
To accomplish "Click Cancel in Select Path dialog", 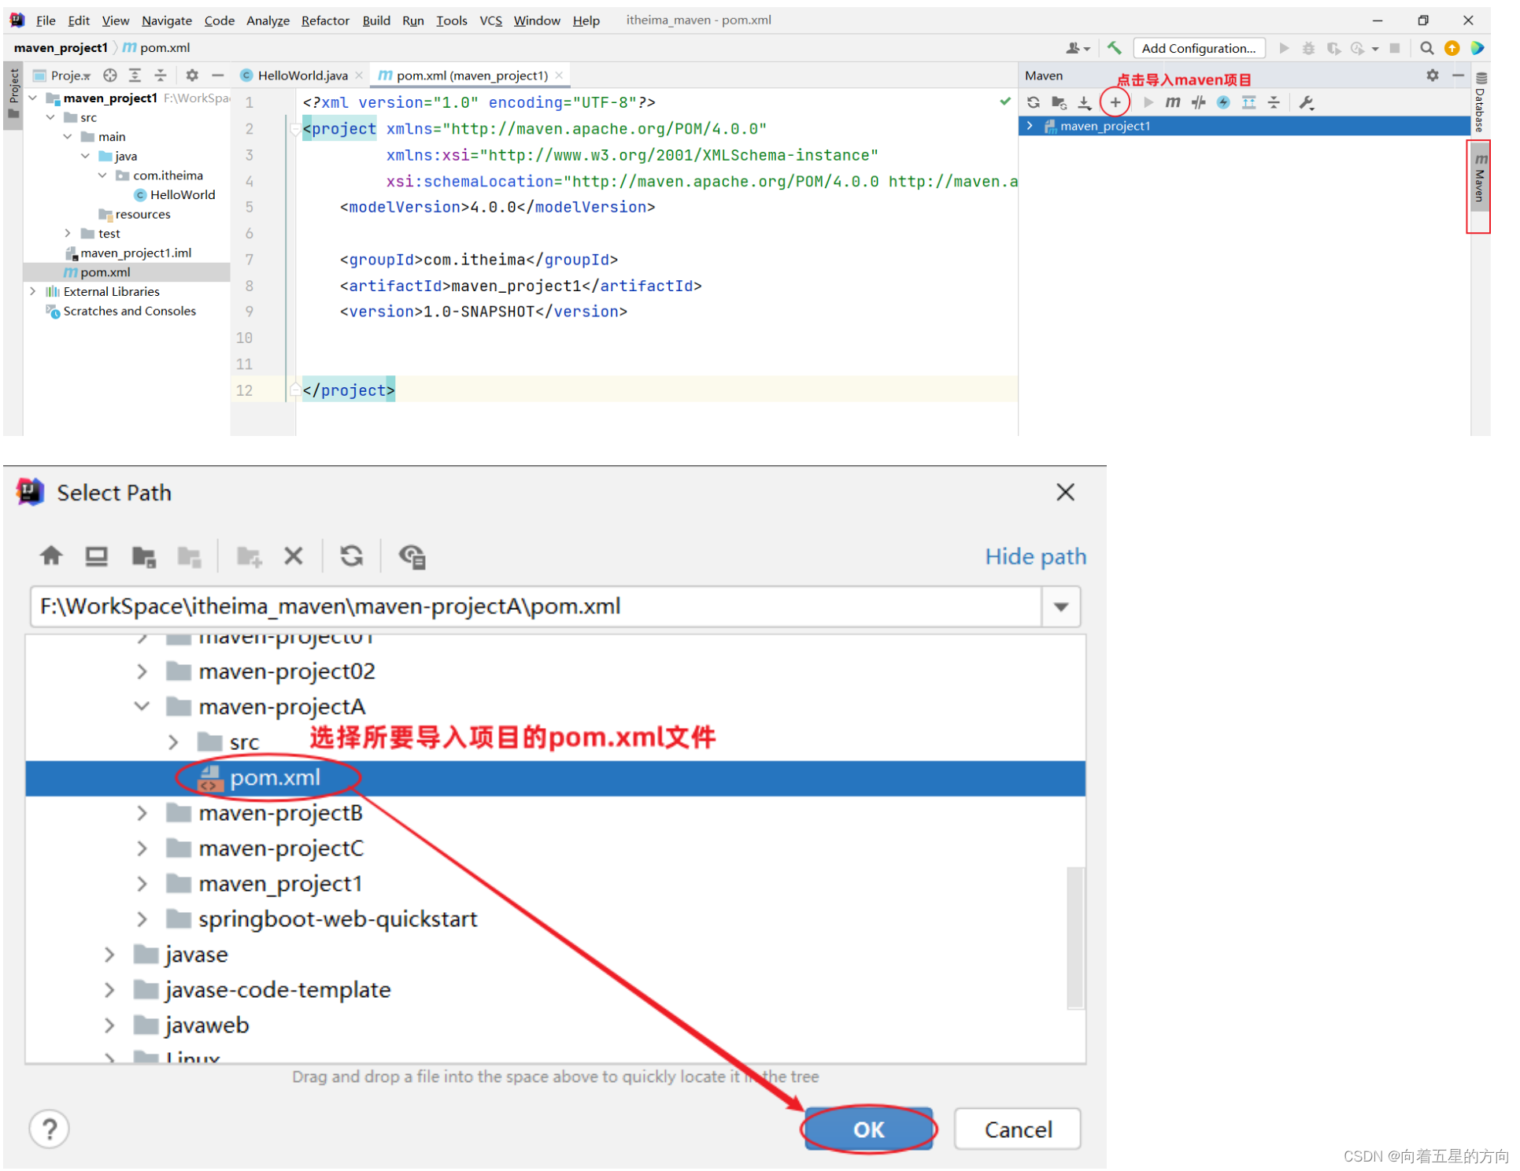I will pyautogui.click(x=1018, y=1130).
